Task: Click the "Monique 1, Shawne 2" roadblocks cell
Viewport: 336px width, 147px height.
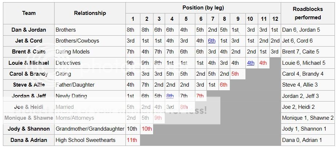Action: click(x=308, y=118)
